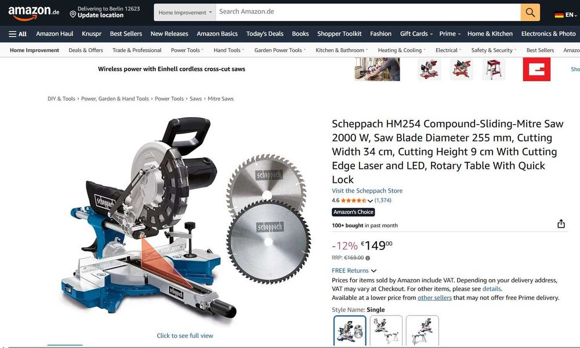The height and width of the screenshot is (348, 580).
Task: Select the Single style option thumbnail
Action: click(350, 330)
